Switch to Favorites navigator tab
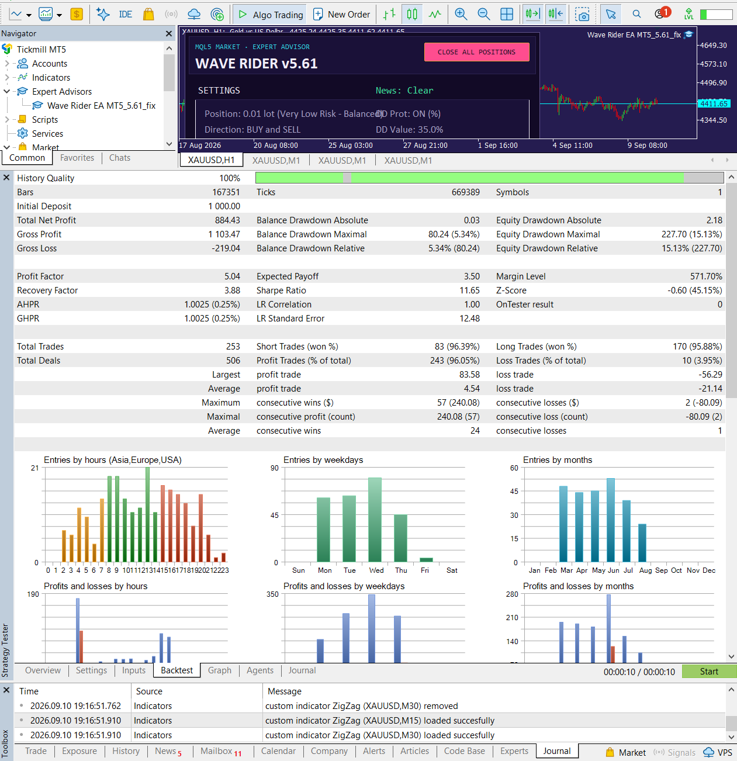The width and height of the screenshot is (737, 761). click(x=77, y=158)
